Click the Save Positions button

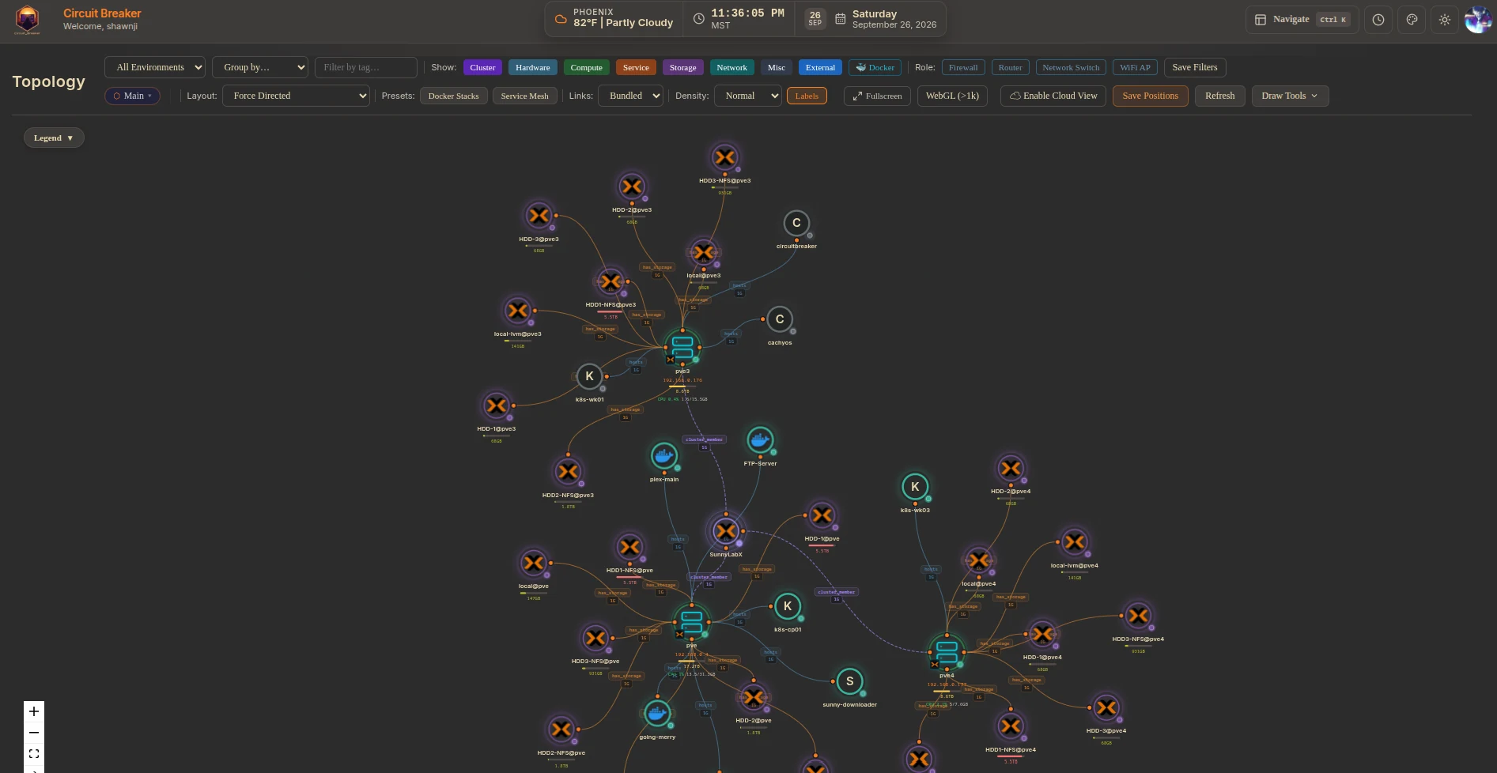1150,96
